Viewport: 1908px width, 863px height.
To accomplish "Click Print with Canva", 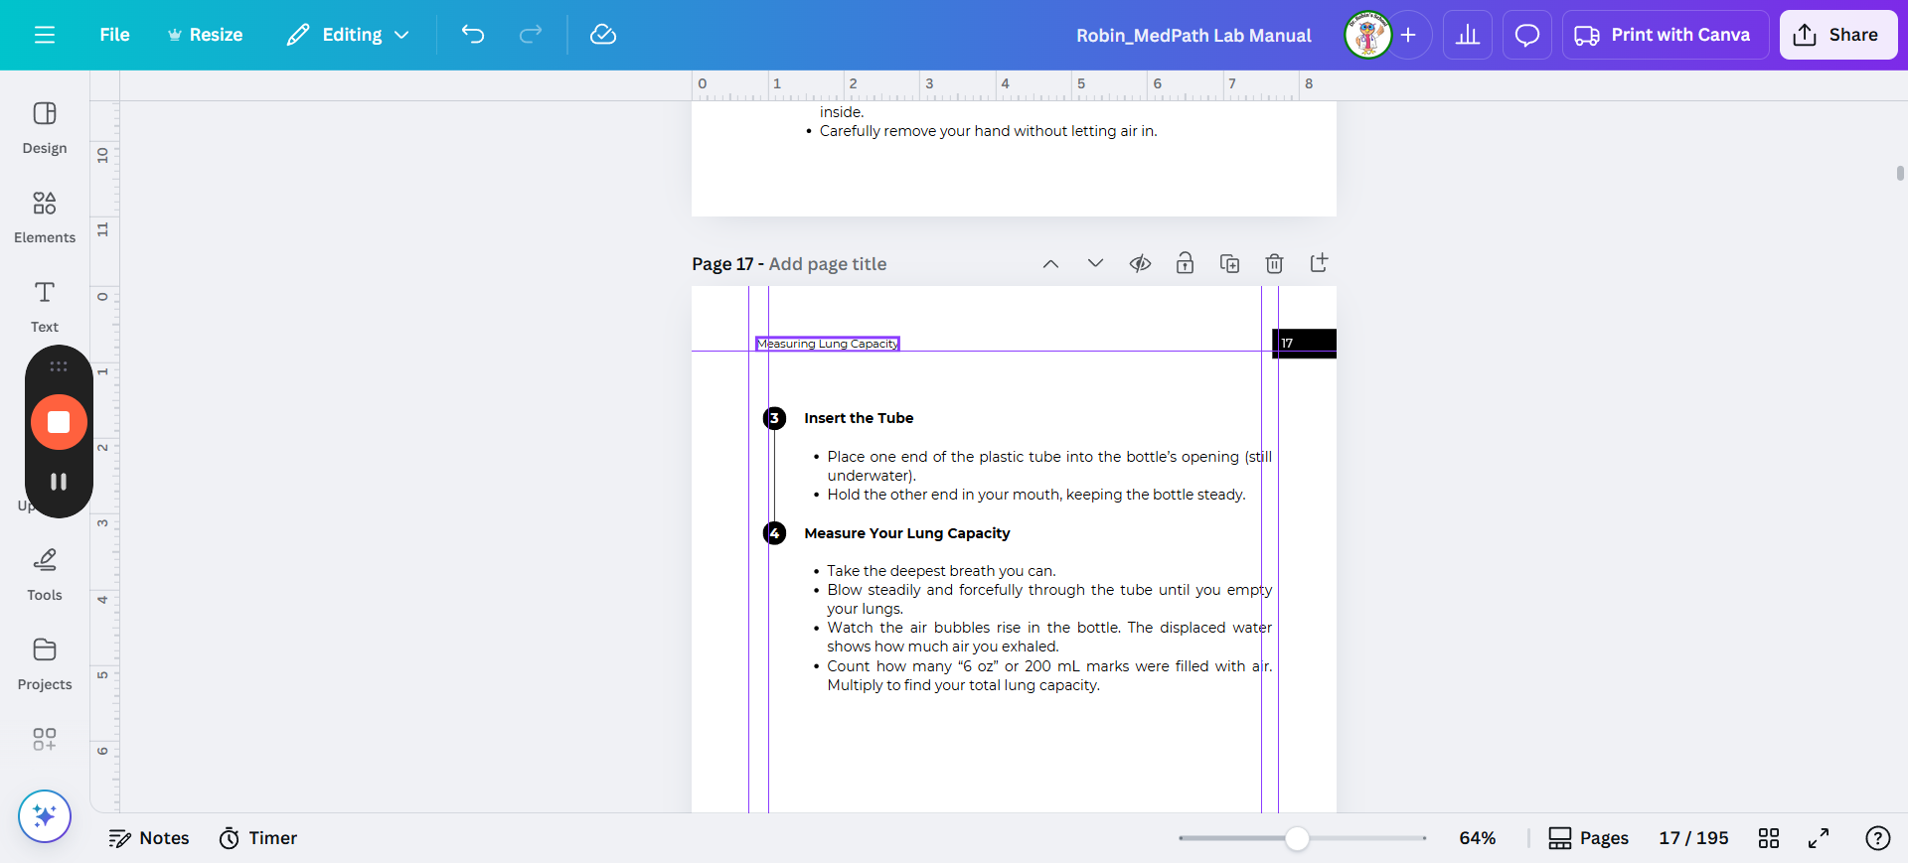I will [1663, 35].
